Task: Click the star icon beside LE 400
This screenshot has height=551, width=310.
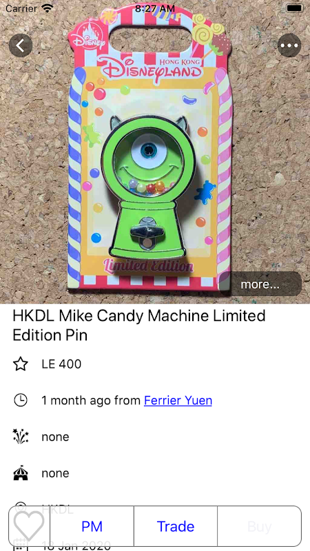Action: (21, 364)
